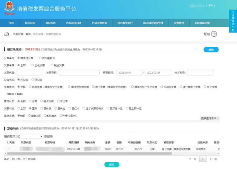Open the 税务数字账户 menu item
The width and height of the screenshot is (237, 169).
pos(125,23)
